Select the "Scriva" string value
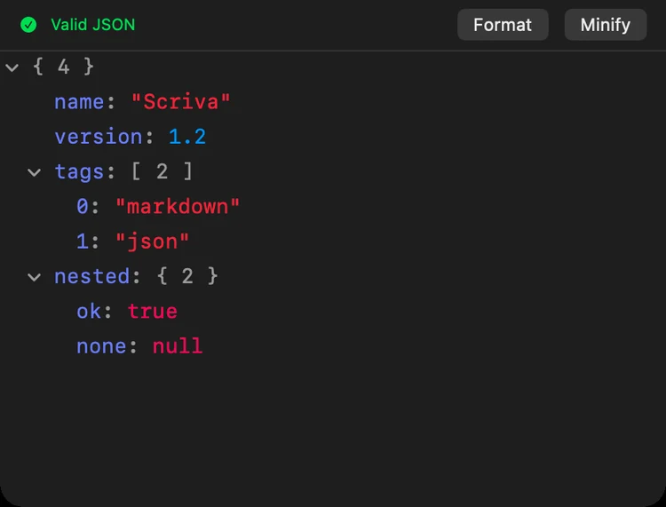Image resolution: width=666 pixels, height=507 pixels. tap(180, 102)
